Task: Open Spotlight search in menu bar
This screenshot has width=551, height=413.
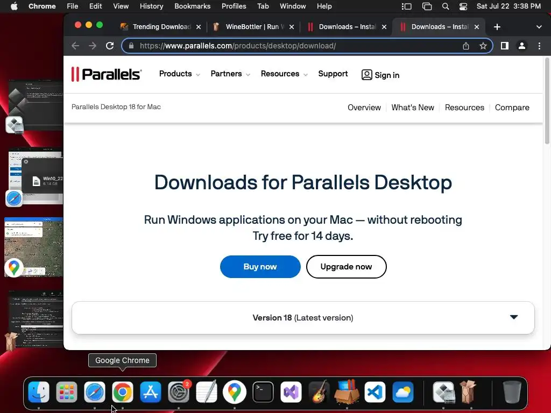Action: click(446, 6)
